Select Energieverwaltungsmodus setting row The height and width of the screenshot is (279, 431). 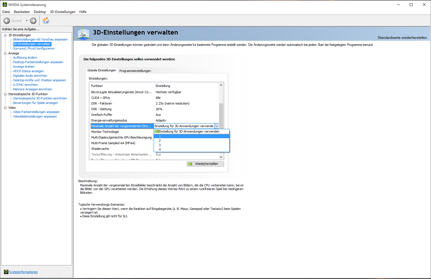155,120
